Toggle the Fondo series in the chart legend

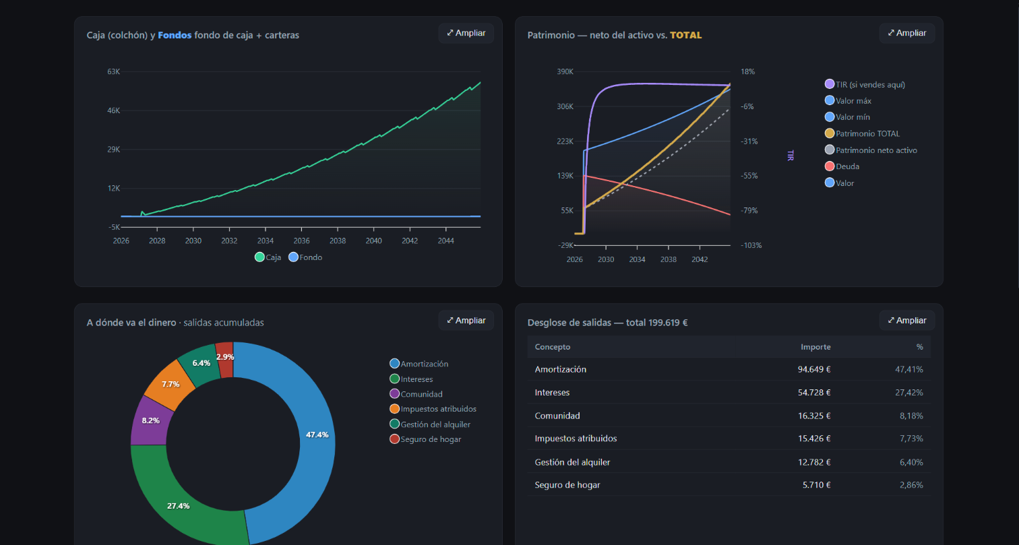pyautogui.click(x=305, y=257)
